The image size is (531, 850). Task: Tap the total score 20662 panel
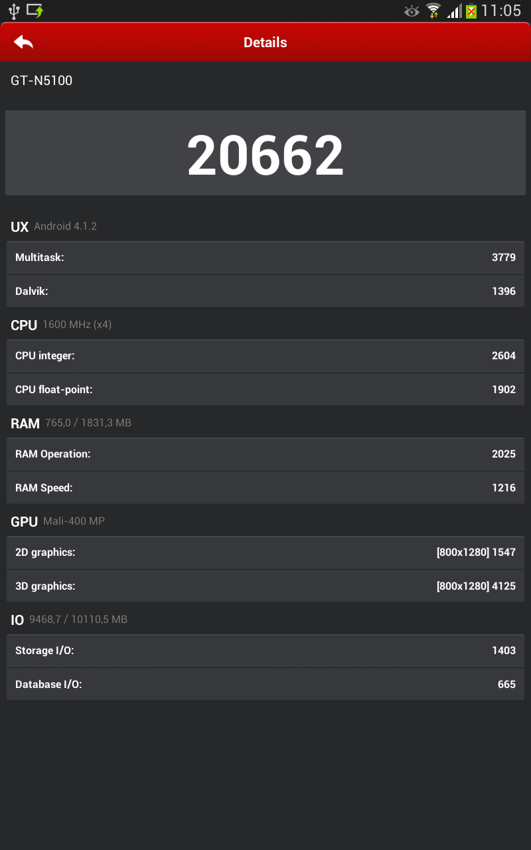265,153
